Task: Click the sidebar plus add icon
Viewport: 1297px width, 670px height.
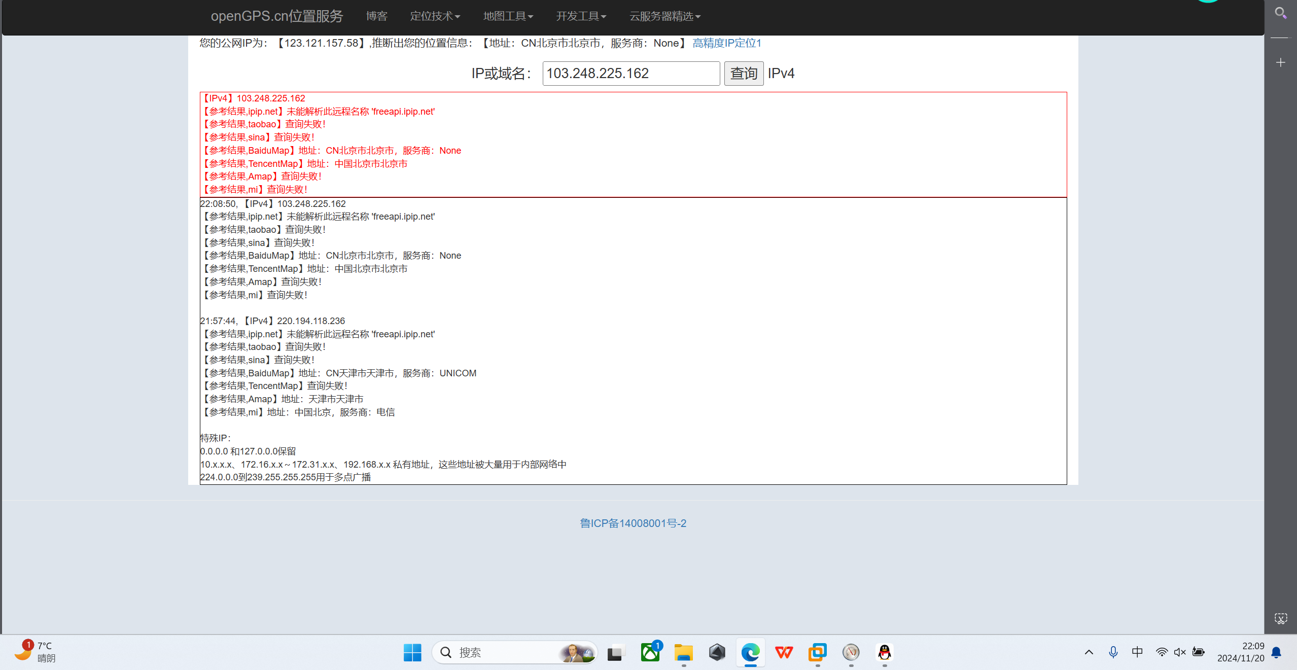Action: 1280,62
